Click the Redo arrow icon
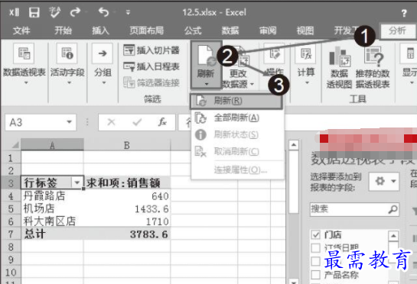Viewport: 417px width, 284px height. [75, 12]
